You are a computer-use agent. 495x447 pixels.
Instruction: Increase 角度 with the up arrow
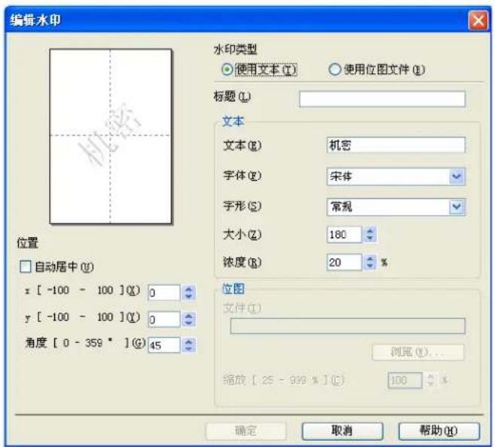tap(189, 341)
